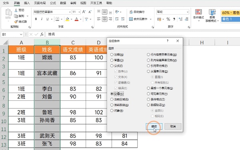Click the Paste (粘贴) clipboard icon
Viewport: 240px width, 150px height.
pos(8,12)
